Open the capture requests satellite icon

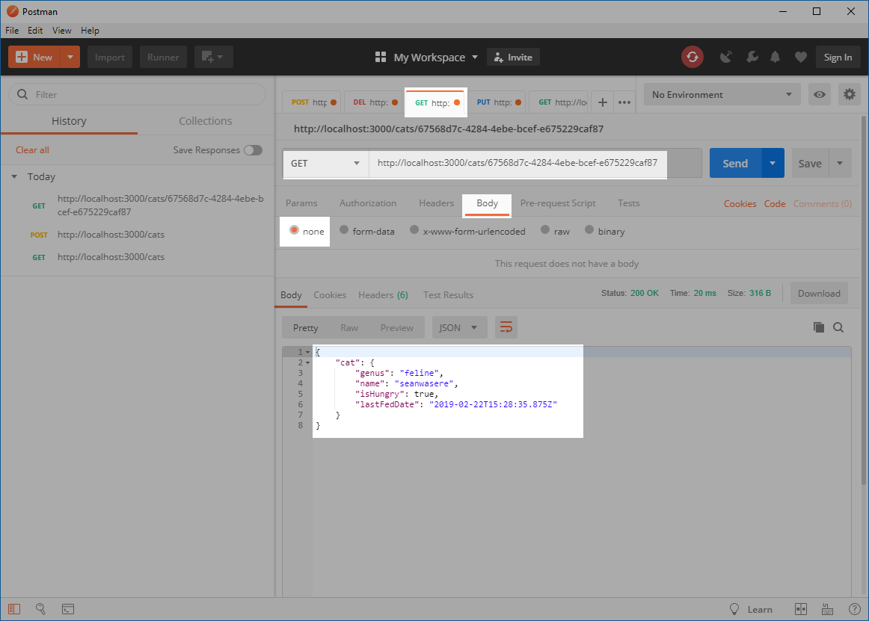725,57
